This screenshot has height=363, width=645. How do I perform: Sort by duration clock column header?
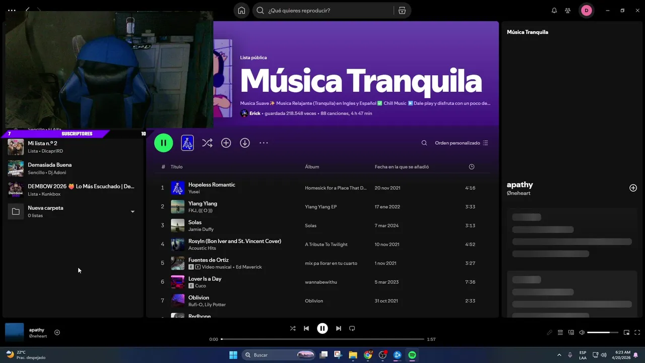coord(472,167)
